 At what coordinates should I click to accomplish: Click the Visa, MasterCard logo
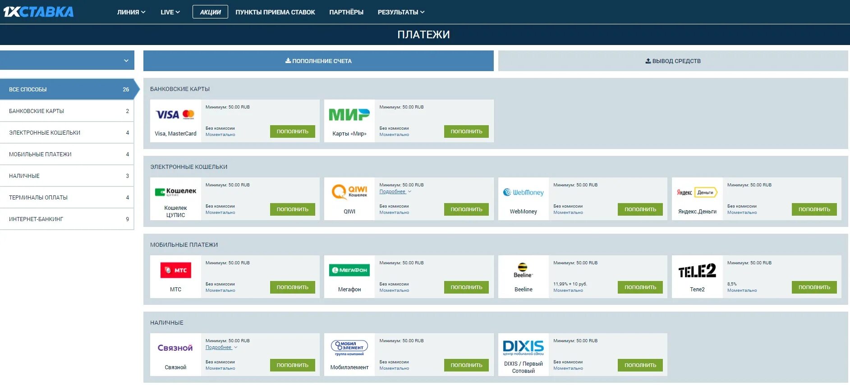pyautogui.click(x=175, y=114)
